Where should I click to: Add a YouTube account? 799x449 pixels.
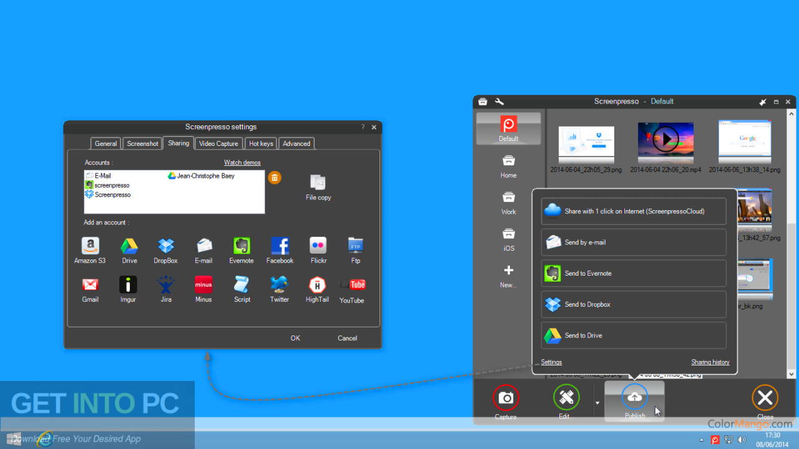(352, 291)
